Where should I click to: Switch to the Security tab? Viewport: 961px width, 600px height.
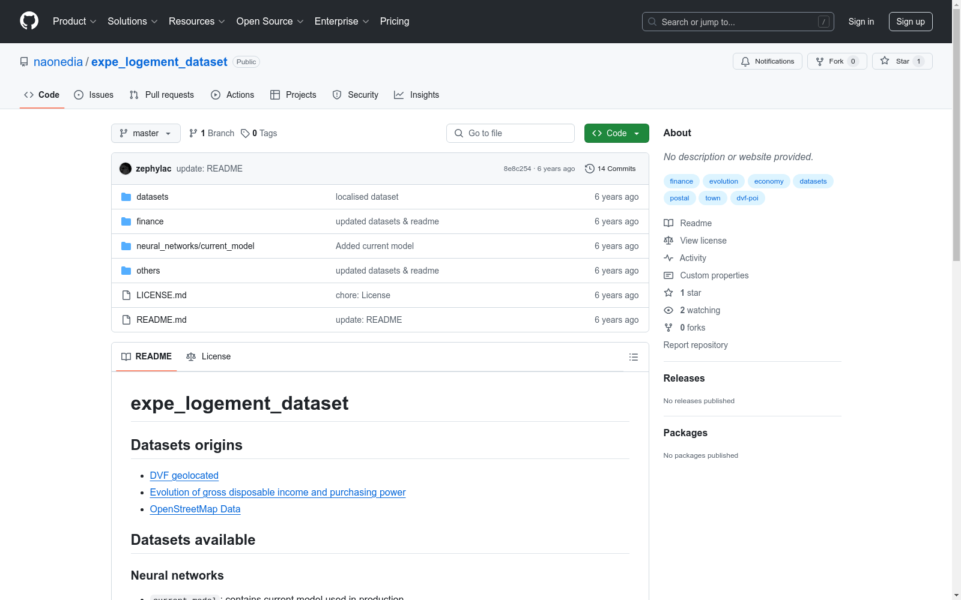pyautogui.click(x=356, y=95)
